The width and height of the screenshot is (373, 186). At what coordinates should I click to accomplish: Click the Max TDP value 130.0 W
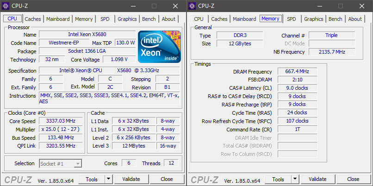125,43
